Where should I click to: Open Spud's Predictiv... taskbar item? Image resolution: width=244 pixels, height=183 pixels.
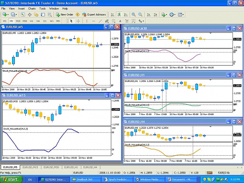(x=118, y=179)
